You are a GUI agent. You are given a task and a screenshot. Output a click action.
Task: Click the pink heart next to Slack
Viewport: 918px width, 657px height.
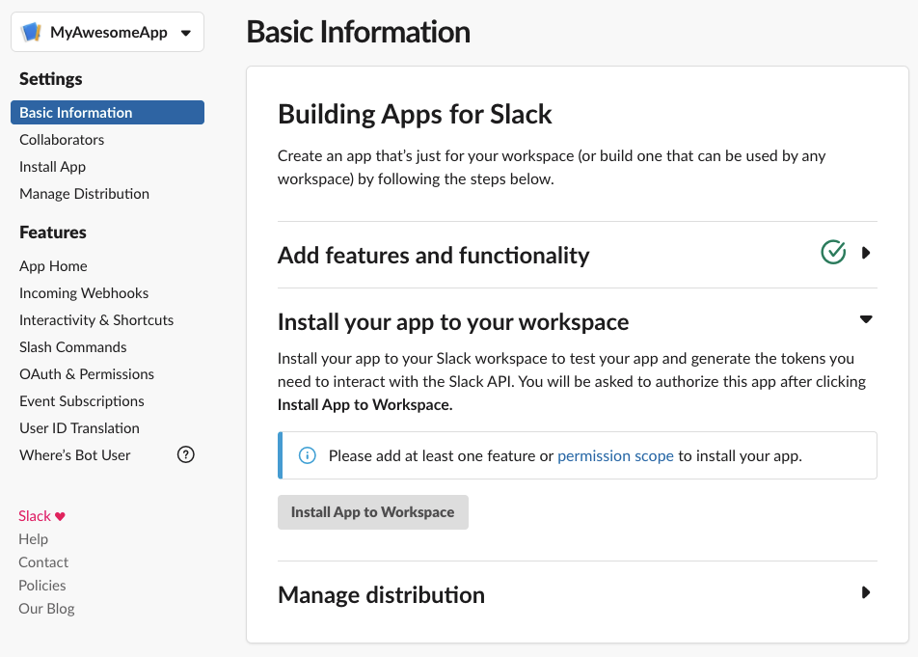tap(61, 516)
